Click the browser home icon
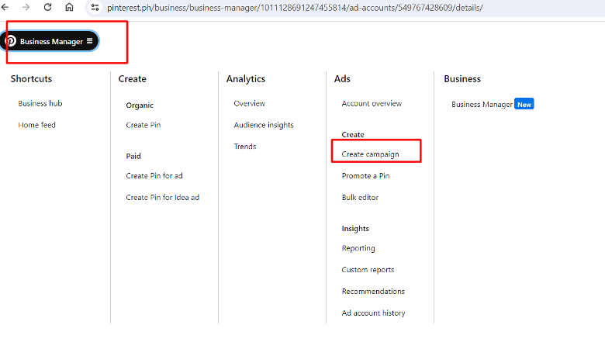 [x=69, y=7]
